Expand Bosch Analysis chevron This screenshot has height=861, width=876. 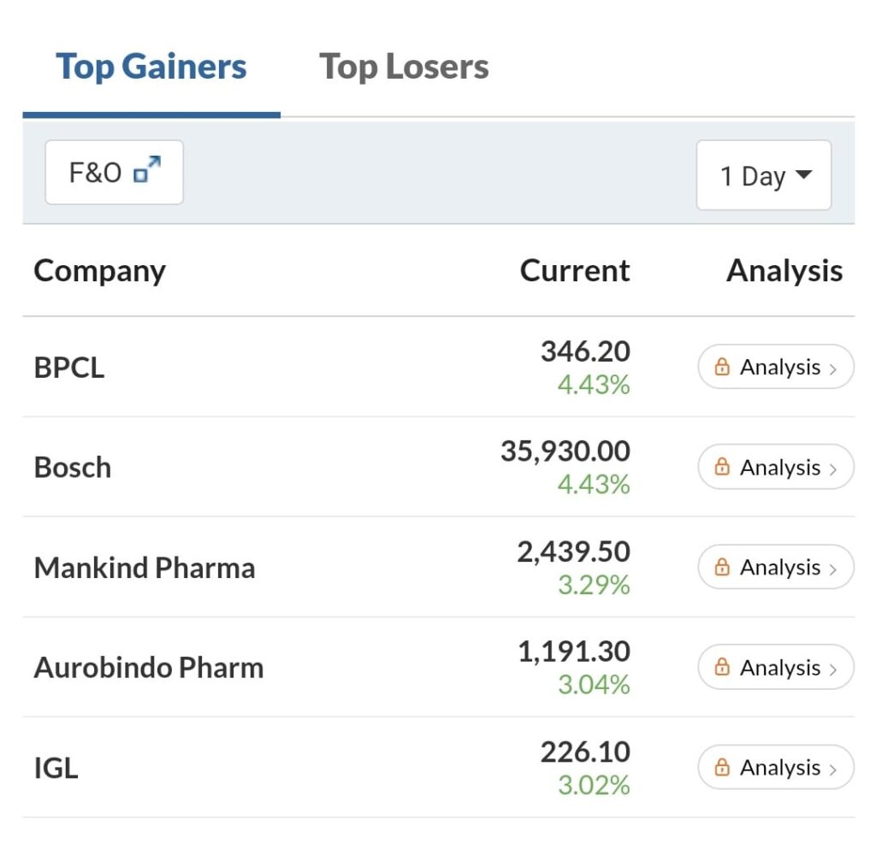833,469
